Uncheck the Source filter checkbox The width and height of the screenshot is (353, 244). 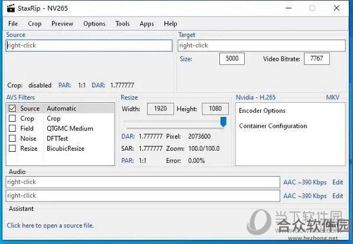pos(12,108)
